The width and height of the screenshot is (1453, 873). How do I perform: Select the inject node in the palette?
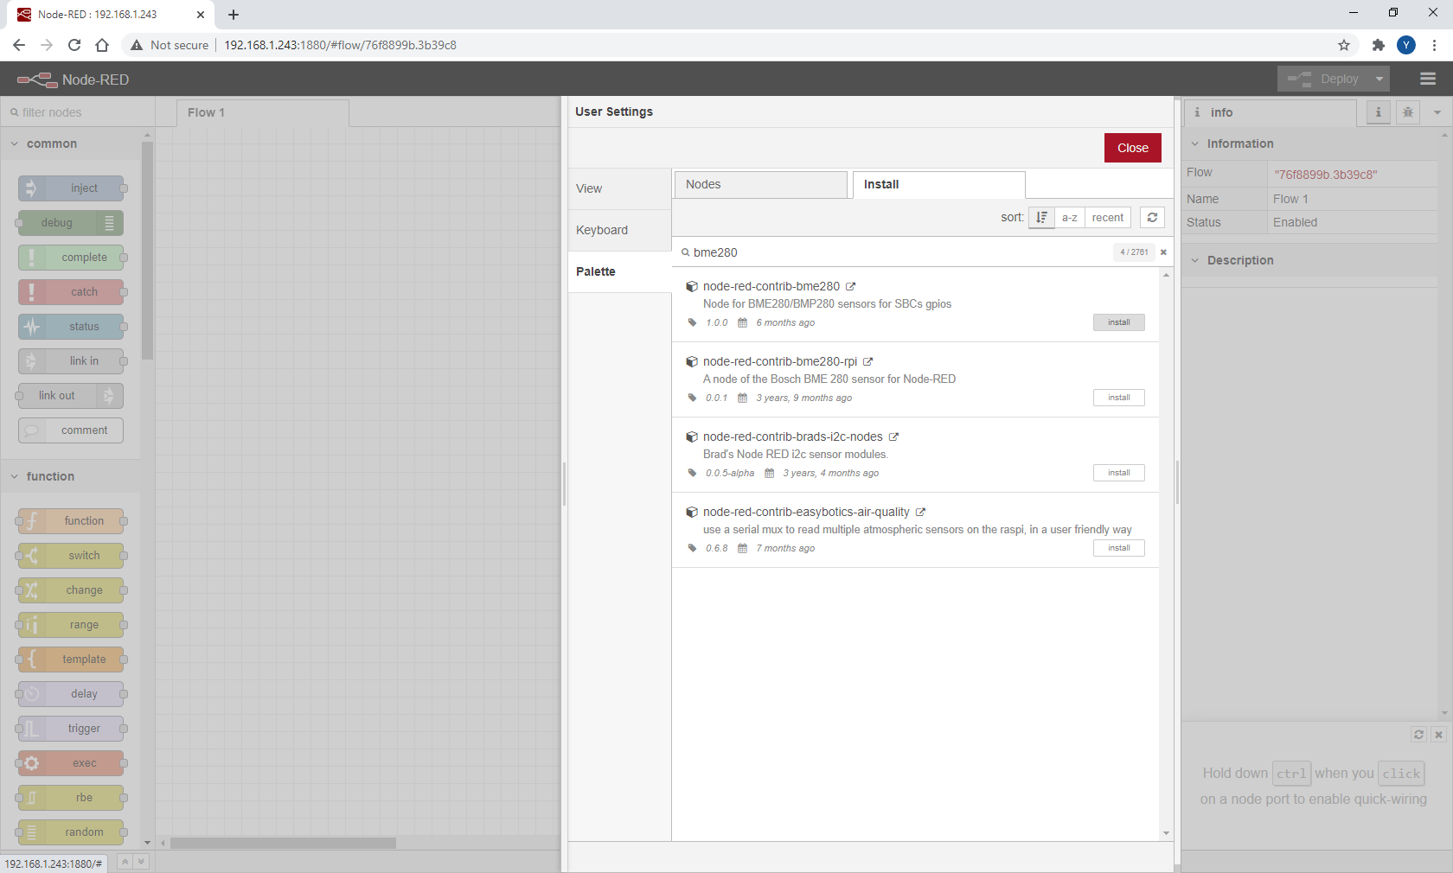tap(71, 188)
